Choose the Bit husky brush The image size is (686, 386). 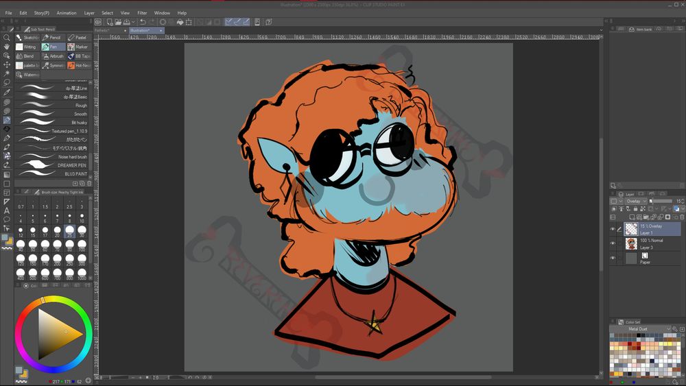coord(53,123)
